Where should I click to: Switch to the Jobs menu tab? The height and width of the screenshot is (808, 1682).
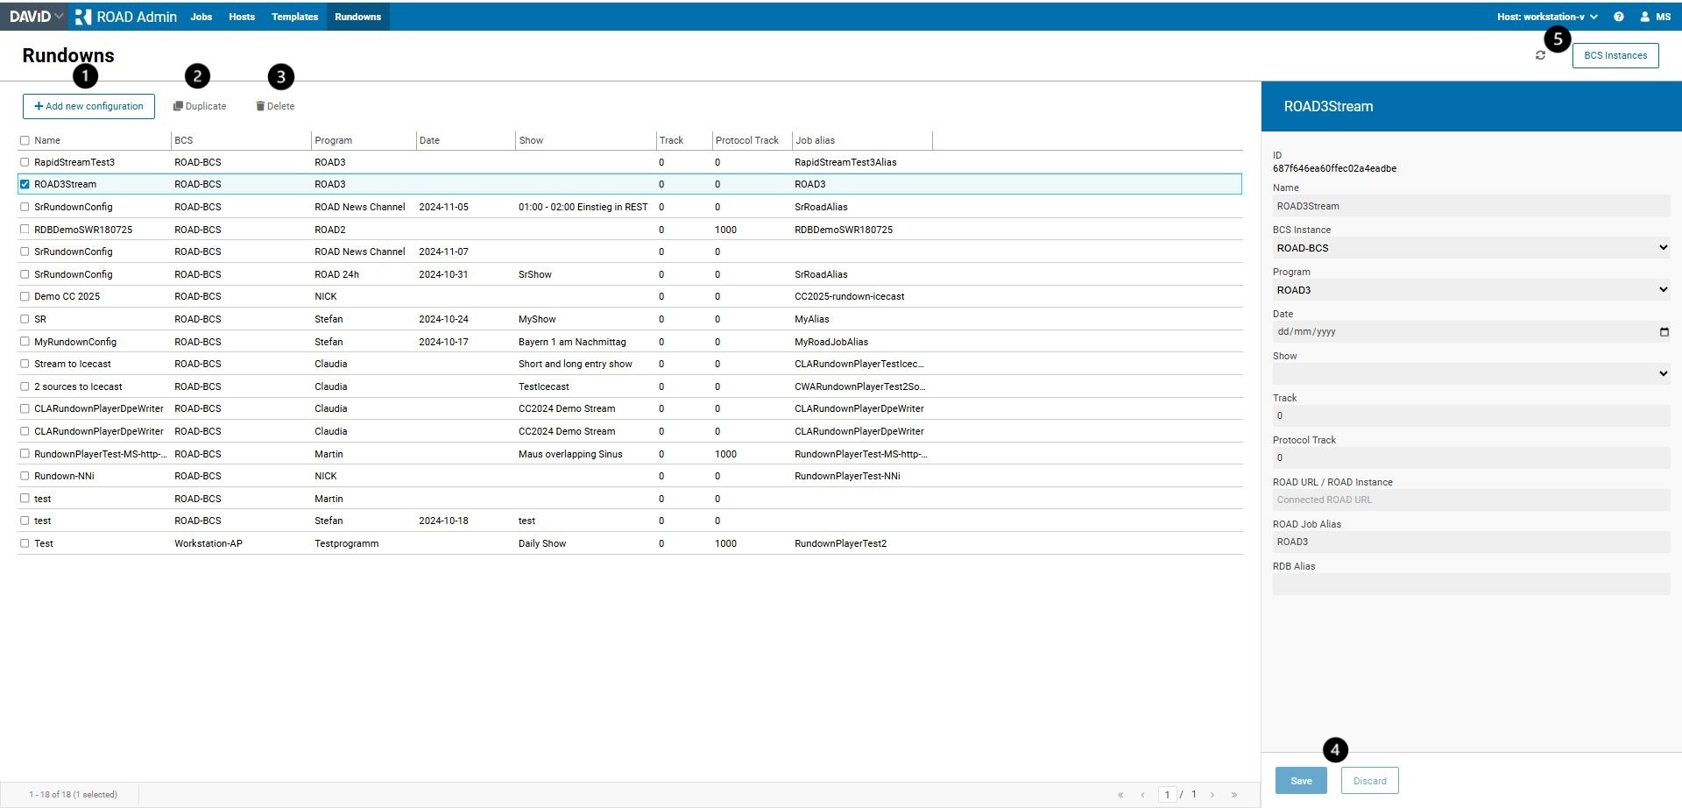click(x=201, y=17)
